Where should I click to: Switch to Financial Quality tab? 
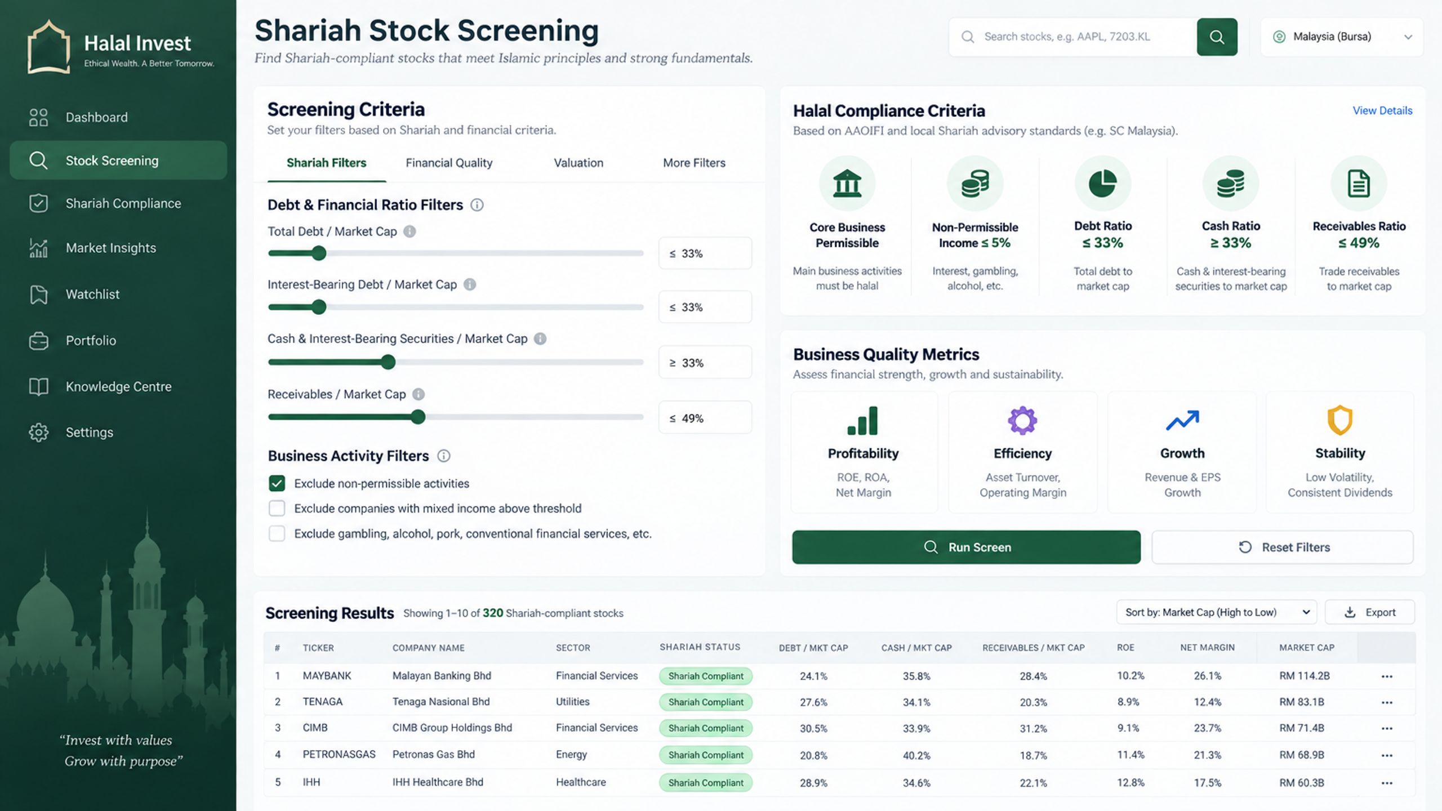point(449,163)
